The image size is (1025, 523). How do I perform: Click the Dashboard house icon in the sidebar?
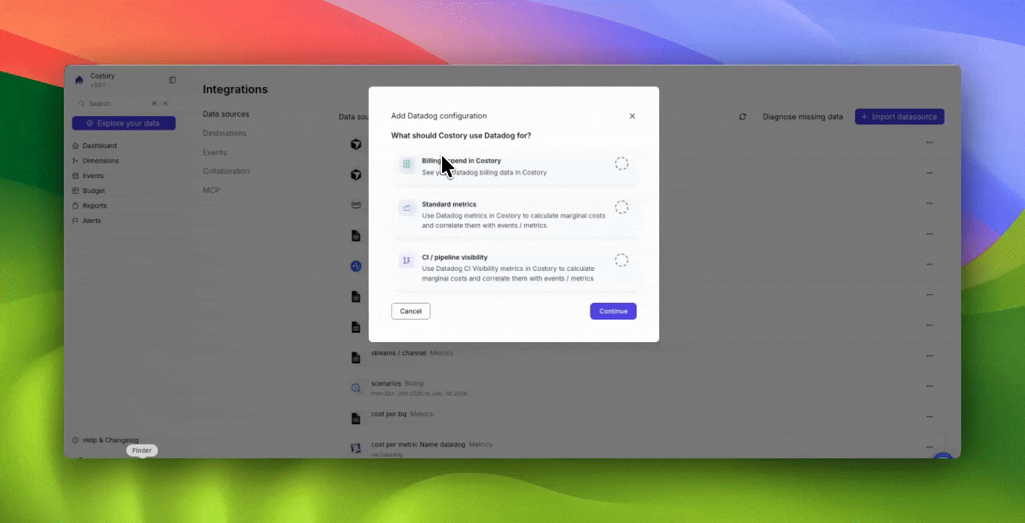75,146
